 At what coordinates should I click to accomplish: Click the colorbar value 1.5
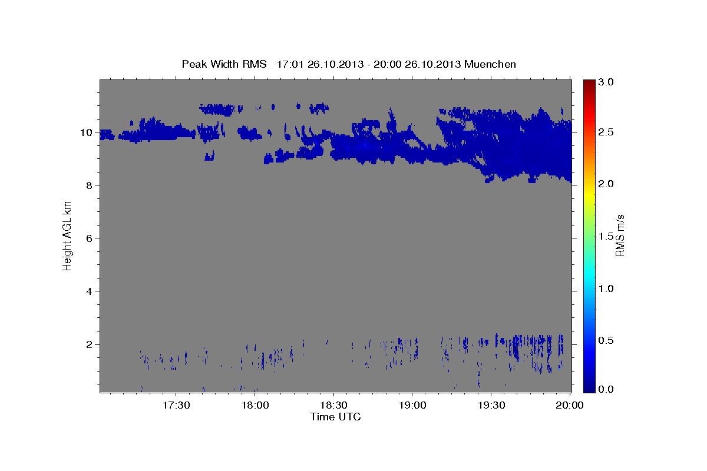pos(607,235)
